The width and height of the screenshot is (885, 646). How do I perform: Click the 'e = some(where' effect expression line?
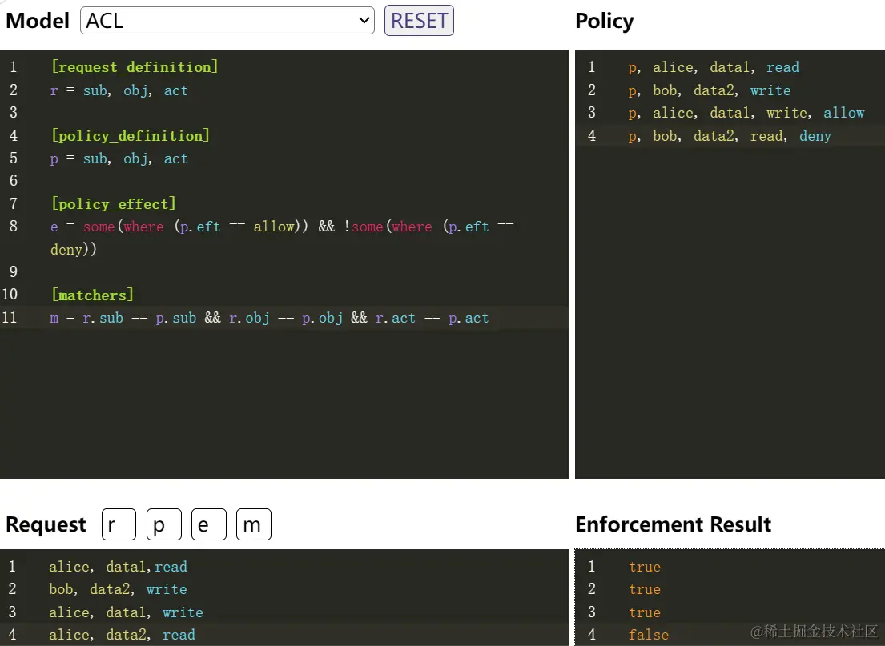[282, 227]
